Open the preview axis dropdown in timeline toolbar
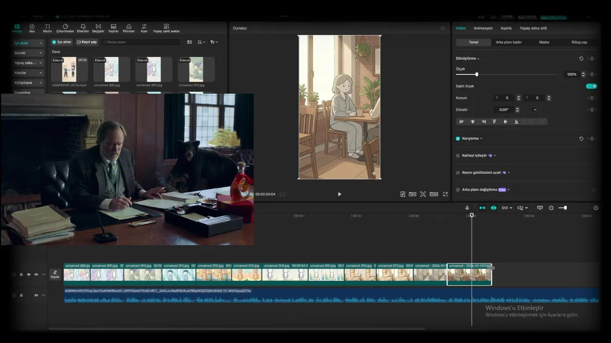Screen dimensions: 611x343 point(522,208)
